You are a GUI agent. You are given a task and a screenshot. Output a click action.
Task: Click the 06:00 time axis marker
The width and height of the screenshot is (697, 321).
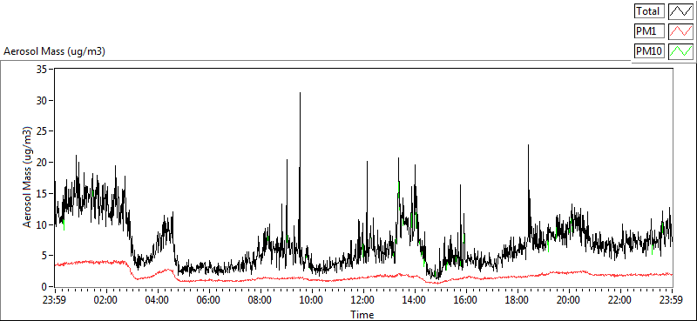click(208, 299)
